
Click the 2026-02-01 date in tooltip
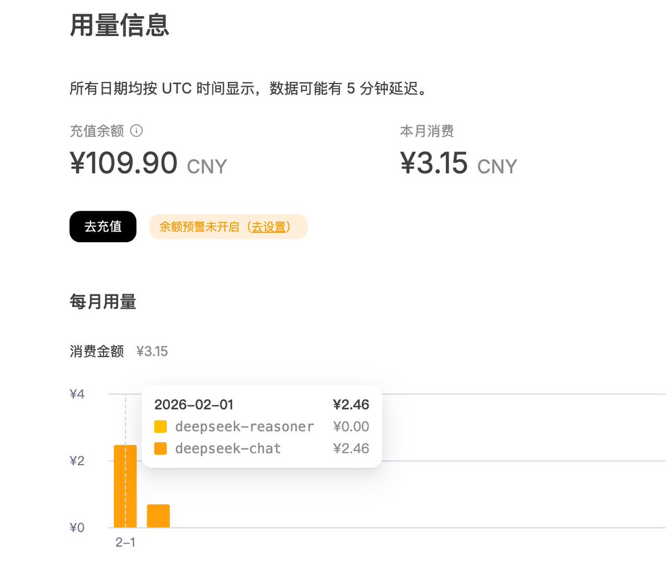click(194, 405)
